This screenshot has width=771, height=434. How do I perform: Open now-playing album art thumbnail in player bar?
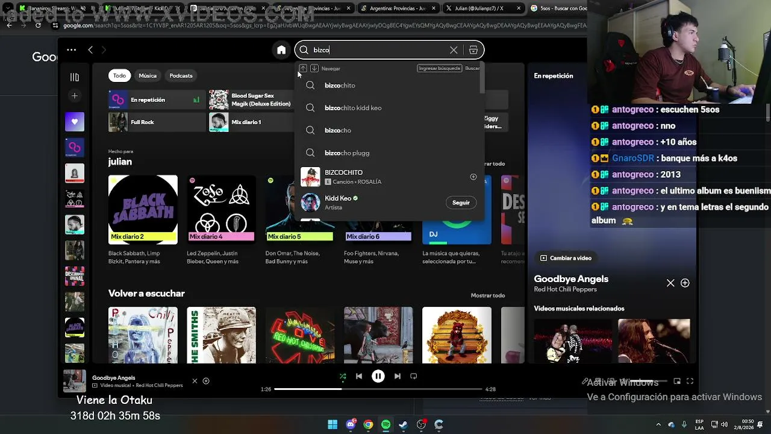click(x=75, y=381)
